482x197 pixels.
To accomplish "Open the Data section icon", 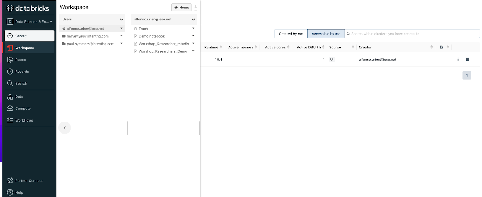I will click(10, 97).
